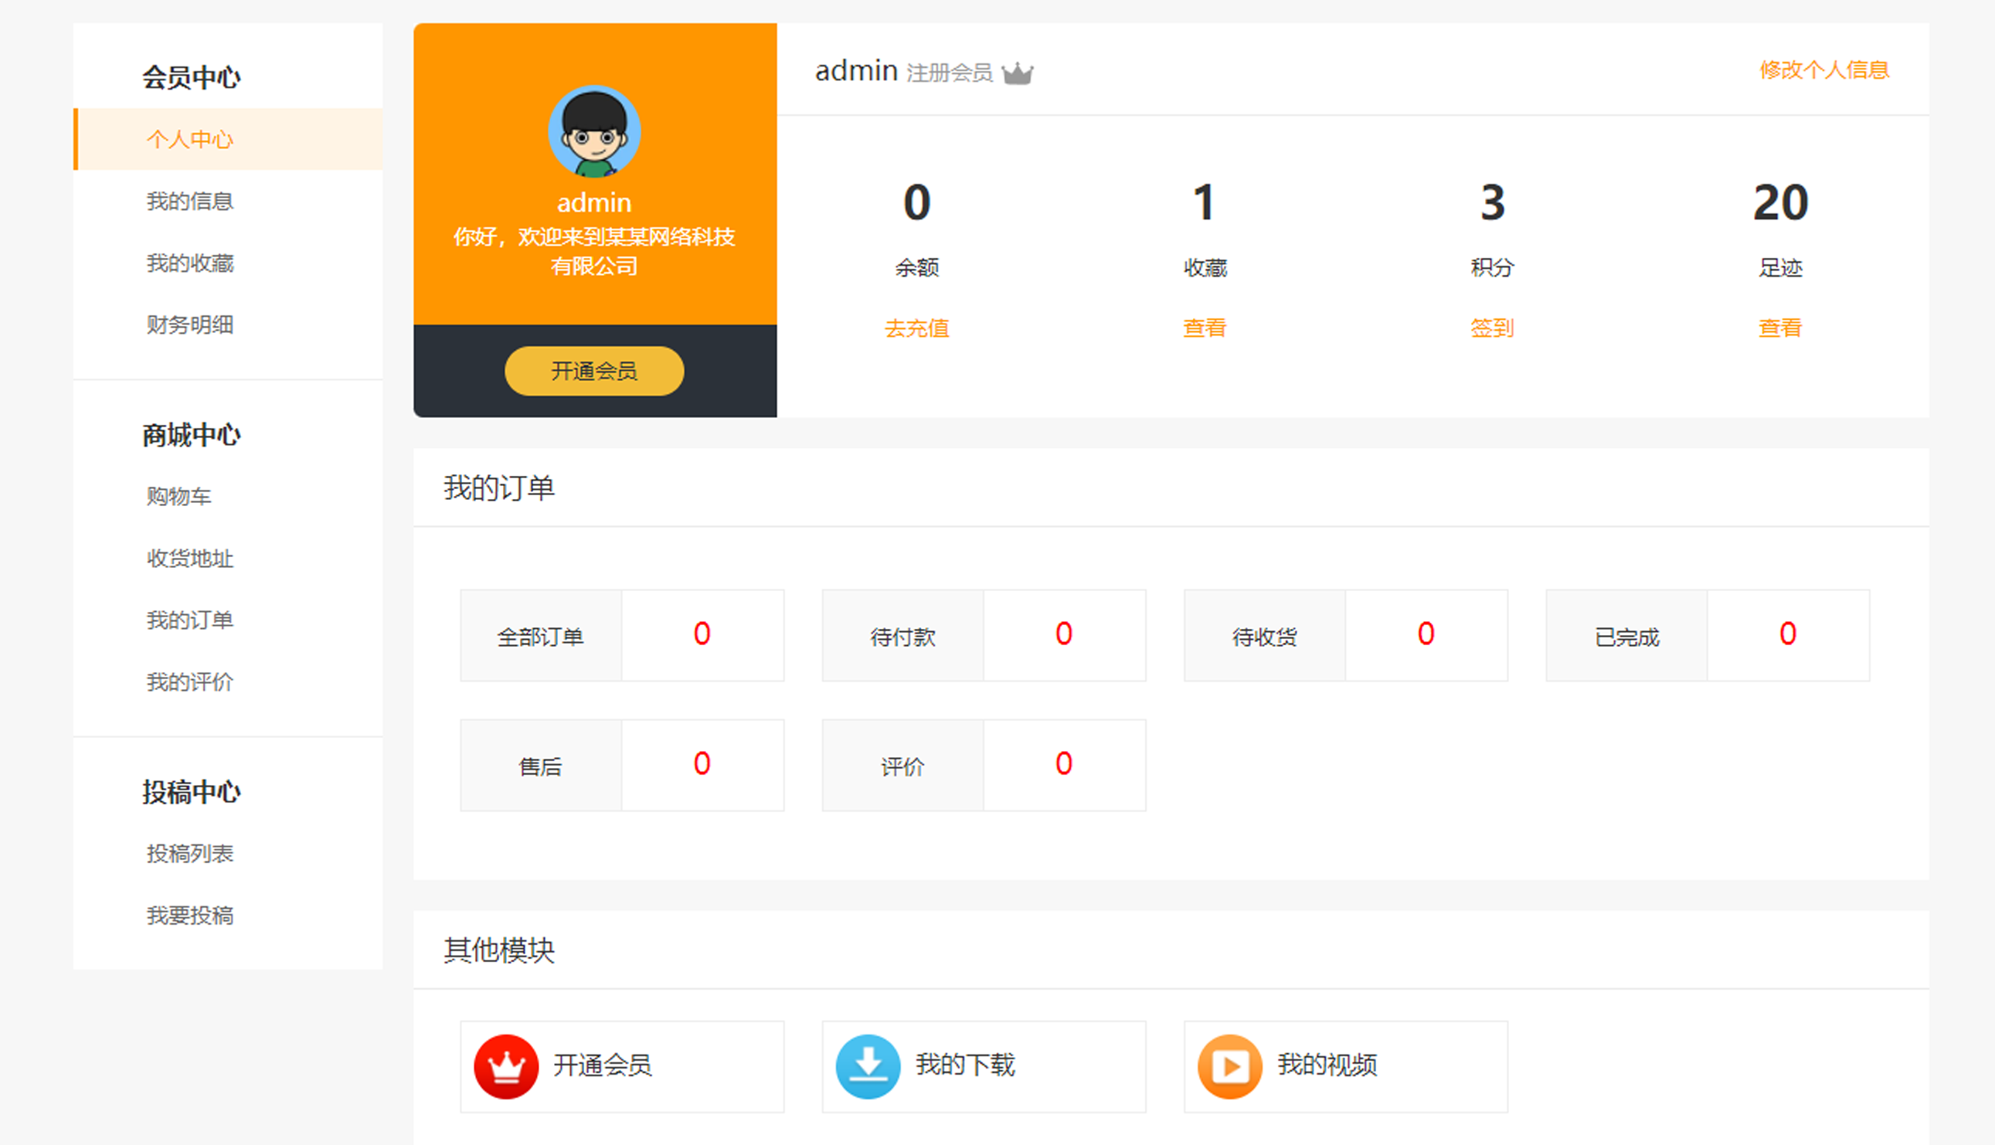Viewport: 1995px width, 1145px height.
Task: Click the 我的订单 section title
Action: [x=499, y=488]
